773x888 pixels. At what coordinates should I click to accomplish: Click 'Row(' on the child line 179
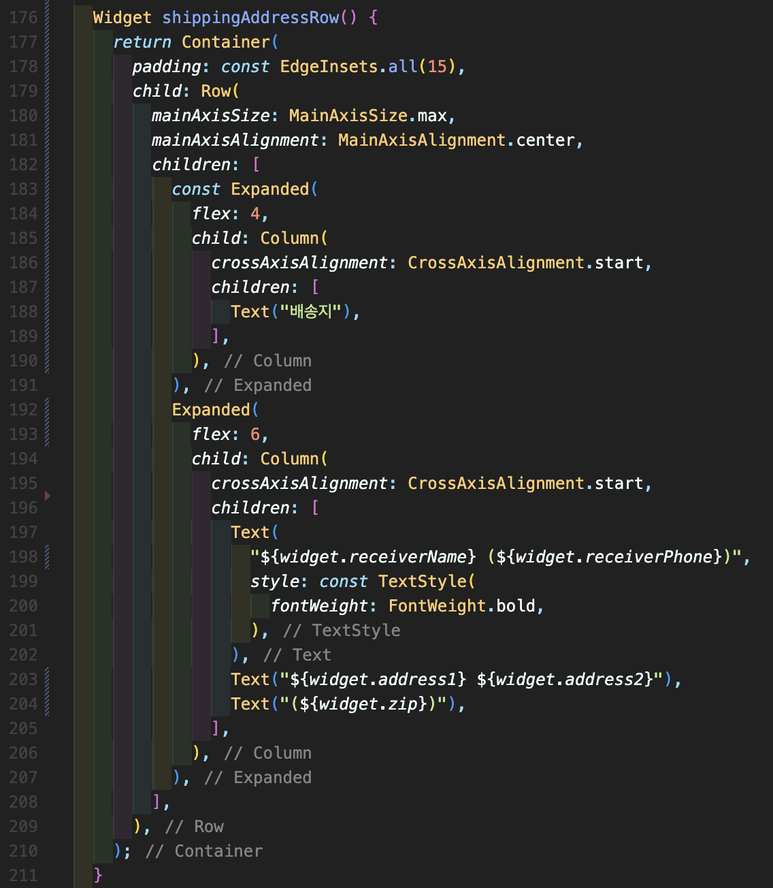tap(220, 91)
